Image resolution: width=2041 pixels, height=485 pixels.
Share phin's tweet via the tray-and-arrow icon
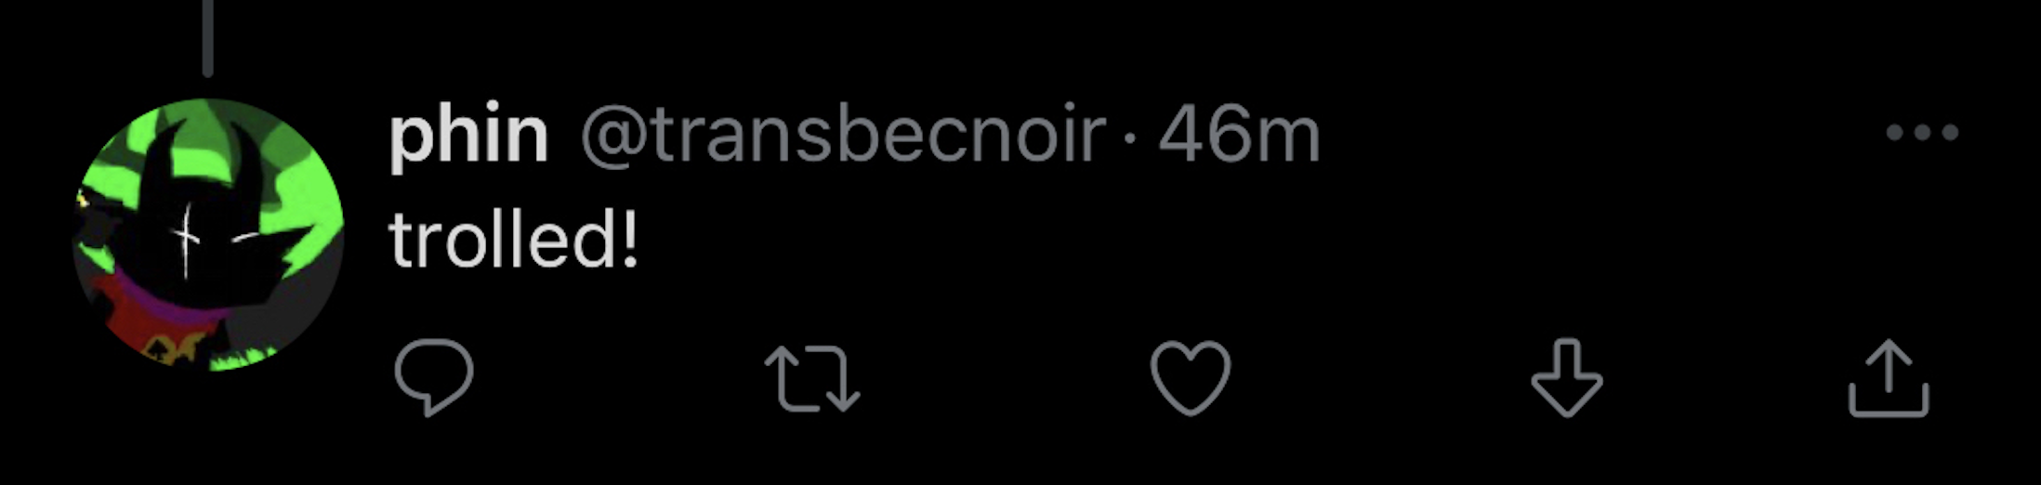point(1889,378)
